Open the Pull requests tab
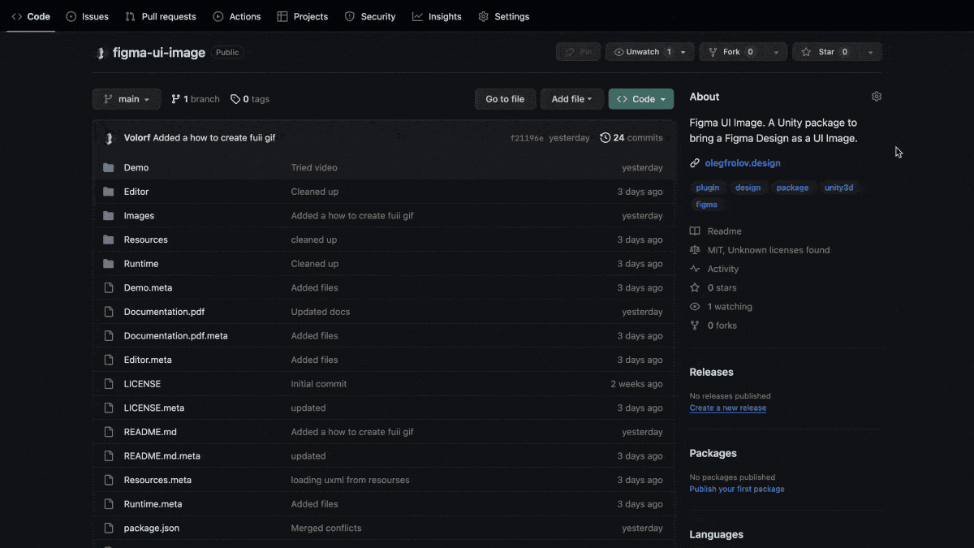This screenshot has width=974, height=548. 161,16
